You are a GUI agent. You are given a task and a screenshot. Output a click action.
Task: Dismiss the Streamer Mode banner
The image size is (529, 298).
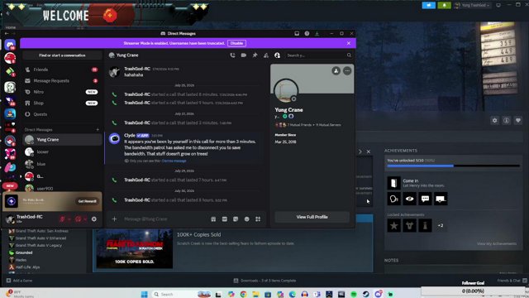point(349,43)
